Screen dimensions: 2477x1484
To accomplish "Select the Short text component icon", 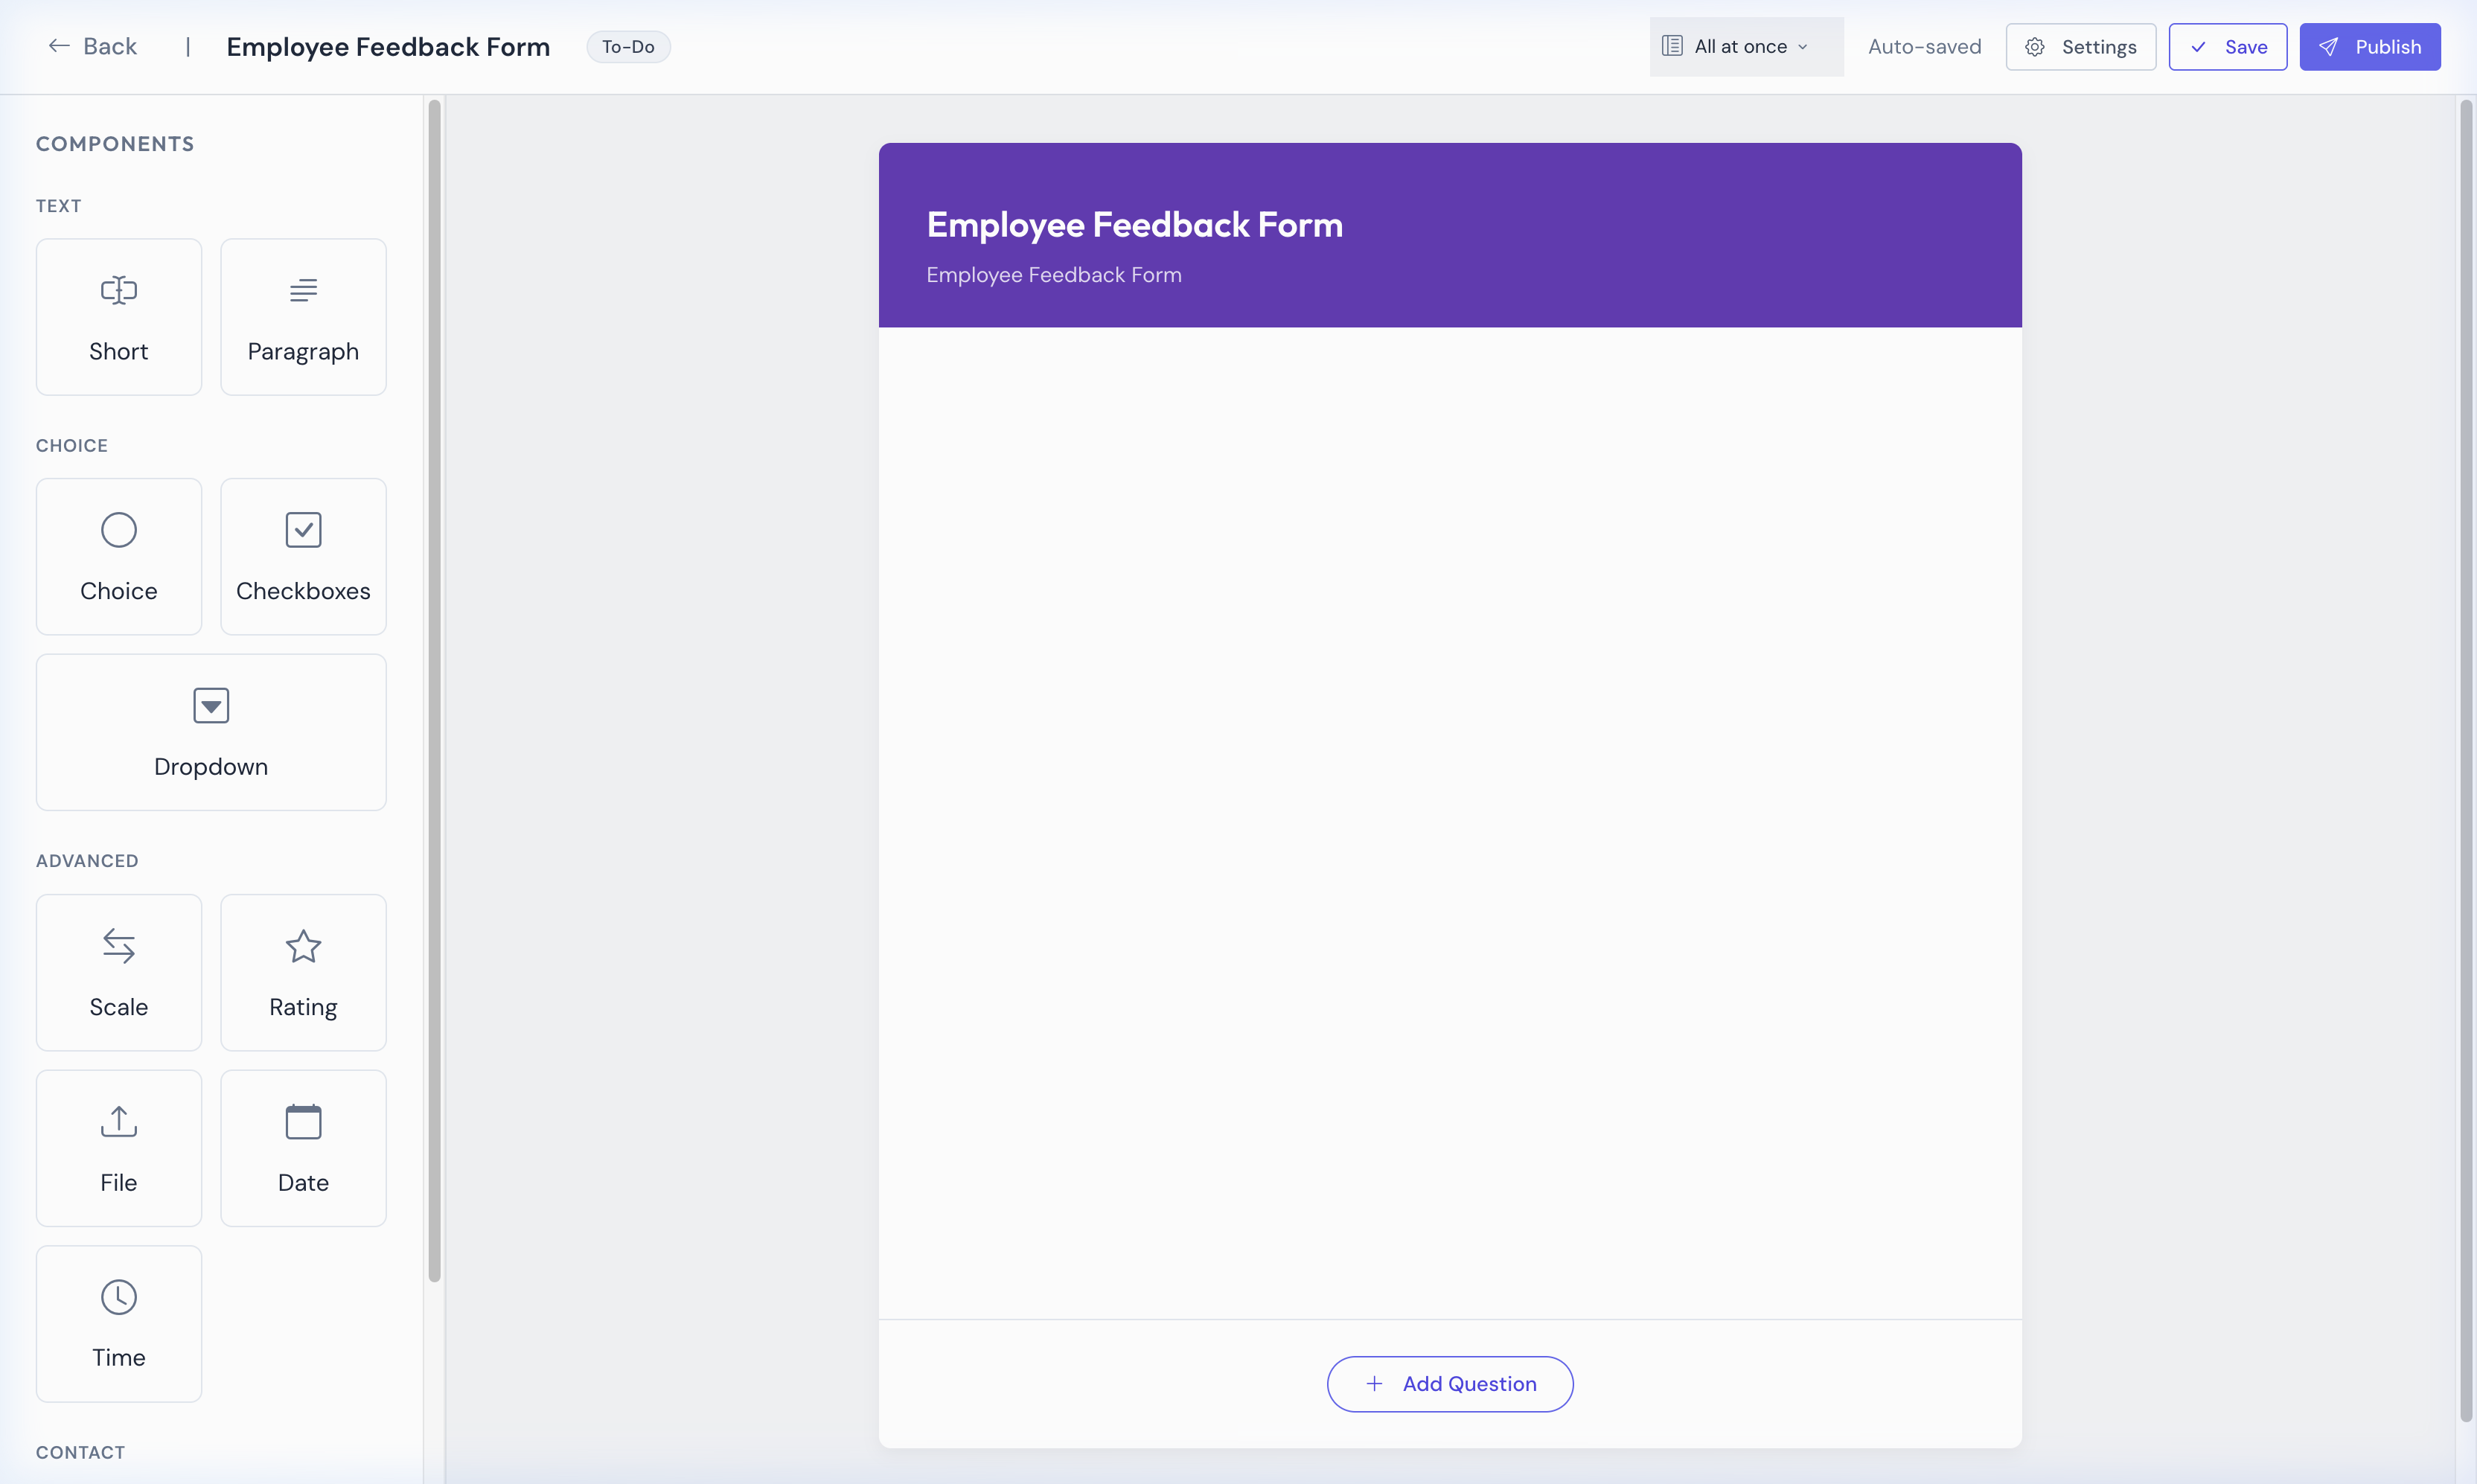I will pos(119,290).
